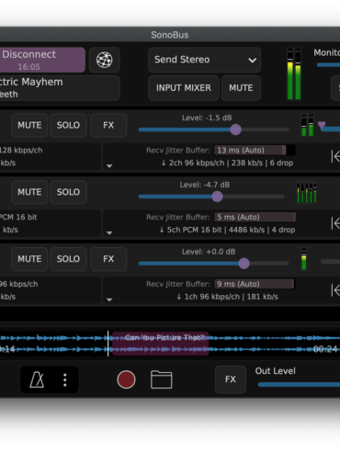Screen dimensions: 340x450
Task: Reset jitter buffer icon on 13 ms row
Action: point(335,156)
